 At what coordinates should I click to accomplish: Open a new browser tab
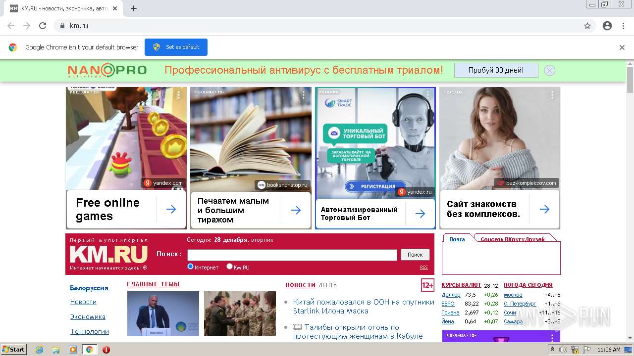coord(134,8)
